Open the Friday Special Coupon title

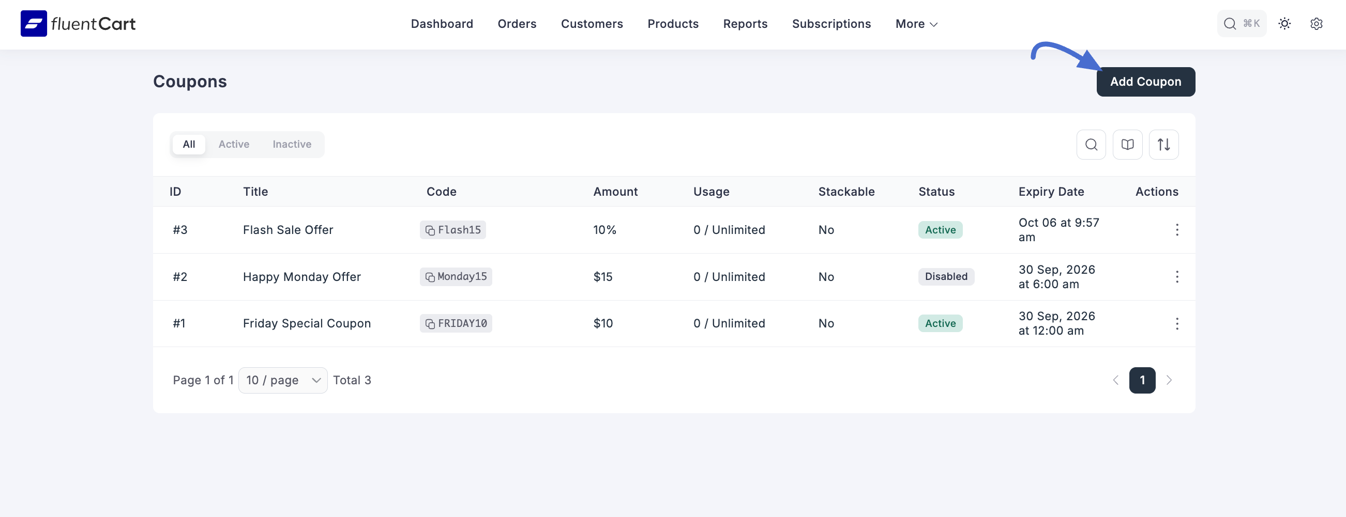tap(307, 323)
